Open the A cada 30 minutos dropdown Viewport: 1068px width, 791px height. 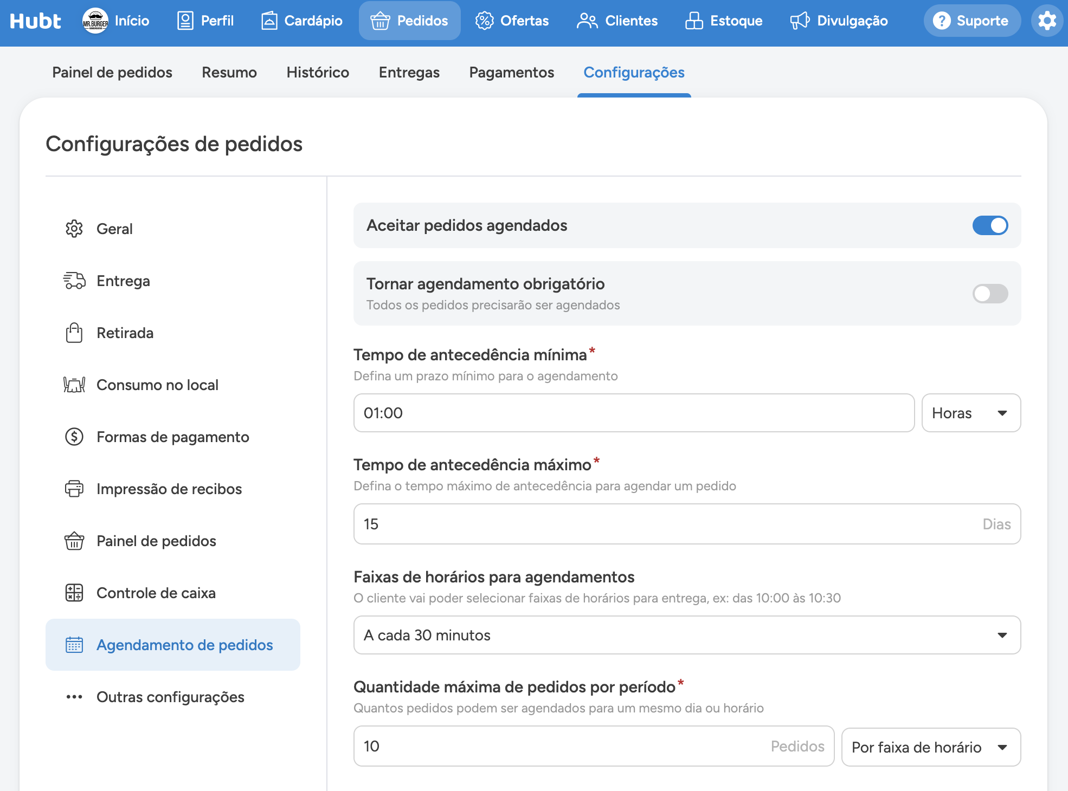[687, 635]
